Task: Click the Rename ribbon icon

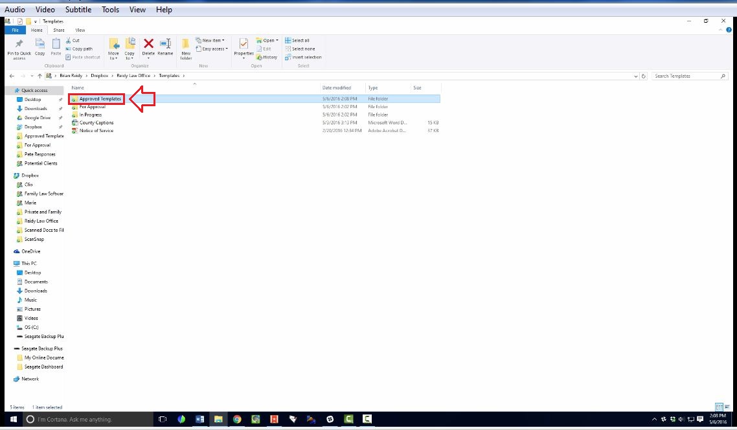Action: [165, 47]
